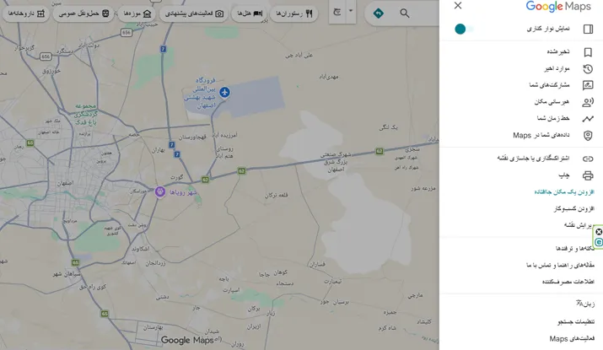Click the link icon for share or embed map
The image size is (603, 350).
pyautogui.click(x=588, y=158)
